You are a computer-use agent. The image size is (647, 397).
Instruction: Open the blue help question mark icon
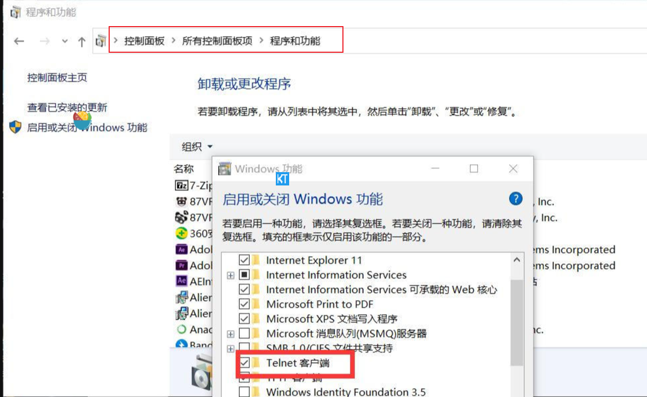pos(515,199)
